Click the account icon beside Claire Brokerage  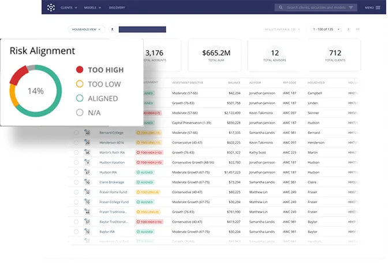[88, 182]
